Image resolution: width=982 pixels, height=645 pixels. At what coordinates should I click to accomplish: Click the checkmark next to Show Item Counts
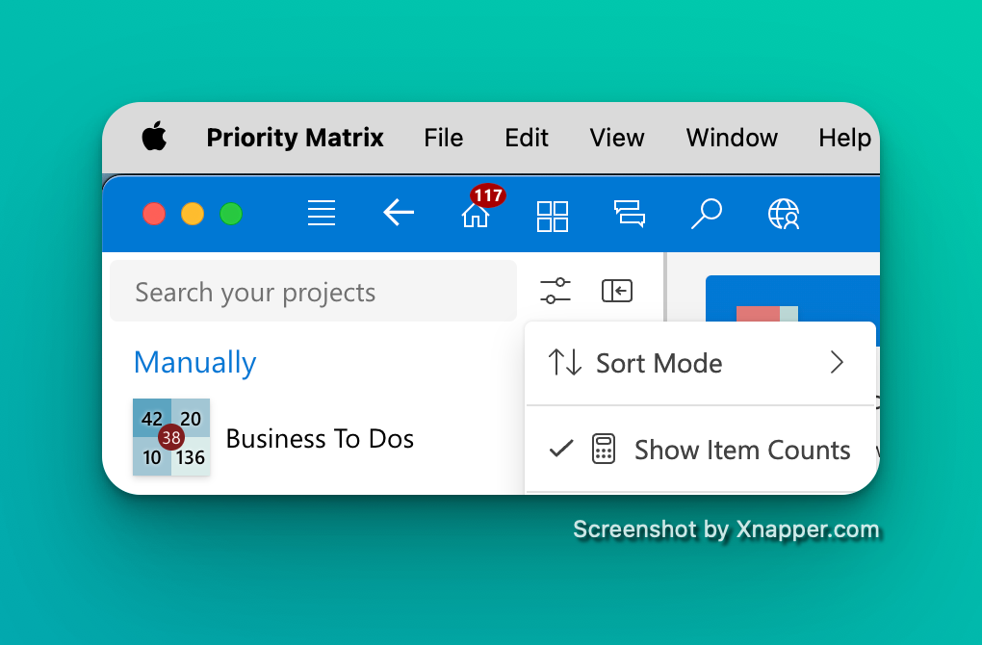coord(561,449)
